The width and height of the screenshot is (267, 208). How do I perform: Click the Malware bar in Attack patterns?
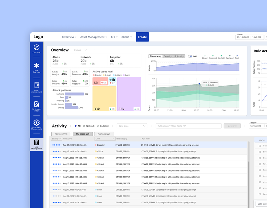74,94
